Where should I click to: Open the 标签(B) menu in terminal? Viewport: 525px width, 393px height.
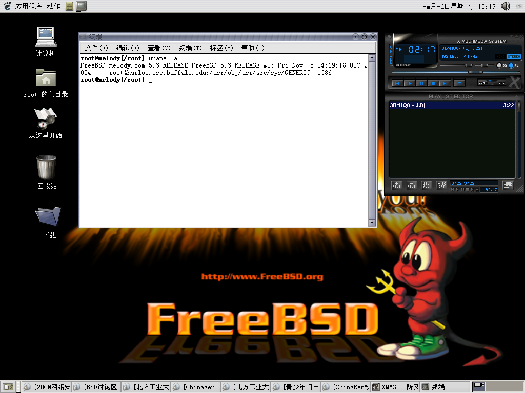pos(221,48)
